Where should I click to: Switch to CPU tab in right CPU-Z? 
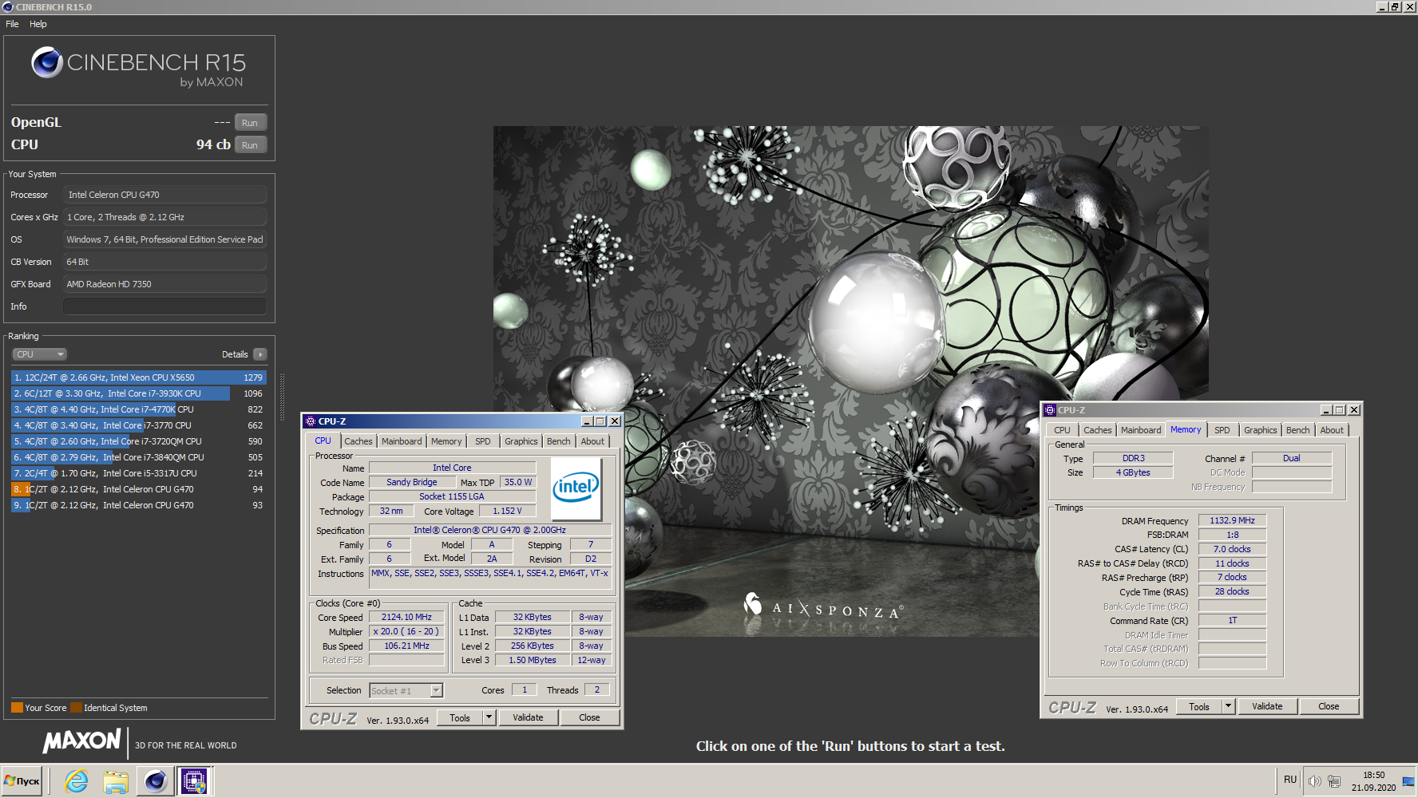click(x=1062, y=430)
